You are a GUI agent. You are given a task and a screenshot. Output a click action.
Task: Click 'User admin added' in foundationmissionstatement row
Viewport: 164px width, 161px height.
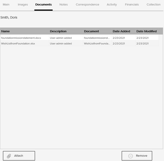(x=66, y=38)
